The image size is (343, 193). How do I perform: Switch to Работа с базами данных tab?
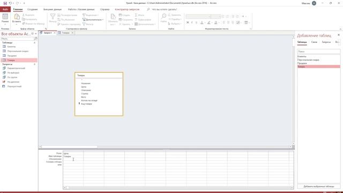tap(81, 10)
